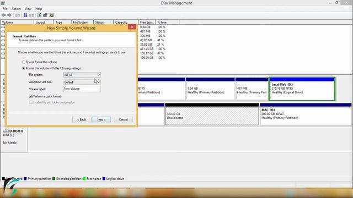Click the black properties toolbar icon
The height and width of the screenshot is (198, 353).
[45, 15]
